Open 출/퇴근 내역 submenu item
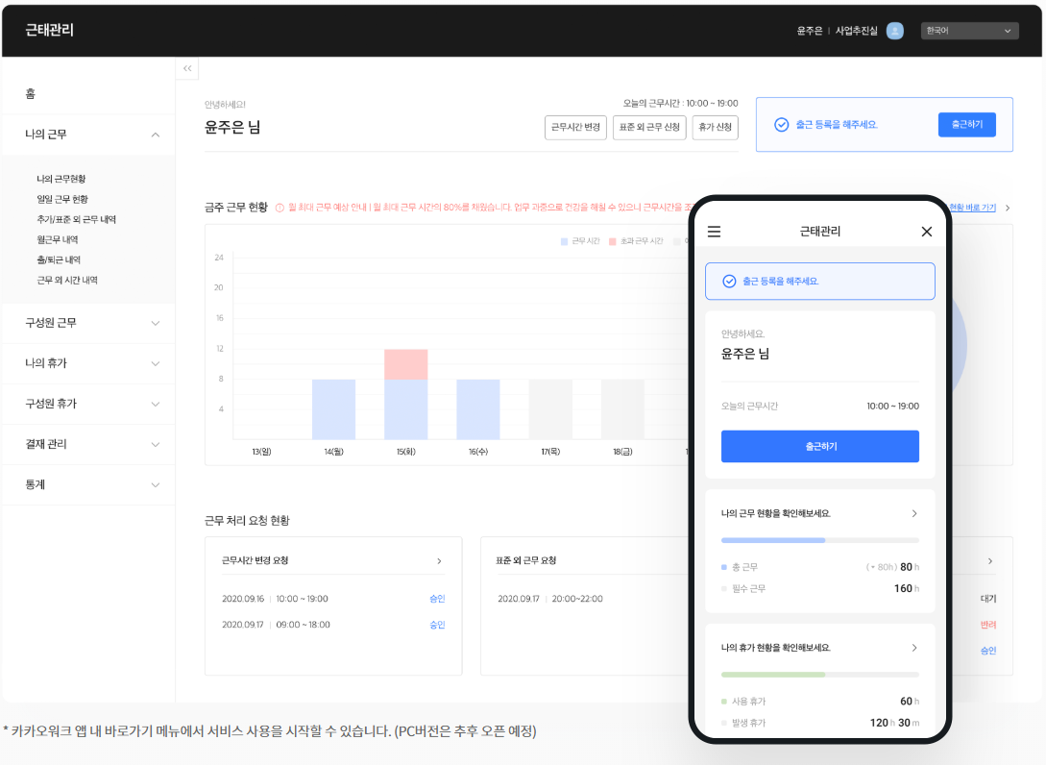 pos(59,259)
